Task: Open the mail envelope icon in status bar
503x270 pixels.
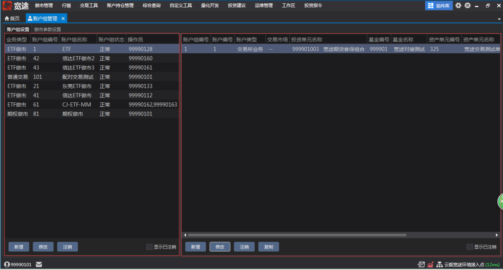Action: pyautogui.click(x=39, y=264)
